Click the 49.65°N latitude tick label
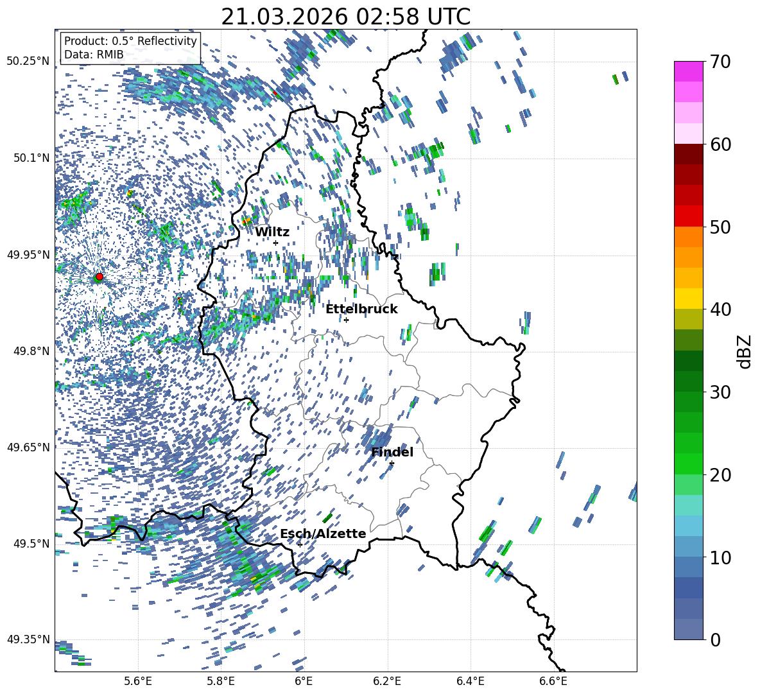Image resolution: width=760 pixels, height=694 pixels. coord(28,447)
